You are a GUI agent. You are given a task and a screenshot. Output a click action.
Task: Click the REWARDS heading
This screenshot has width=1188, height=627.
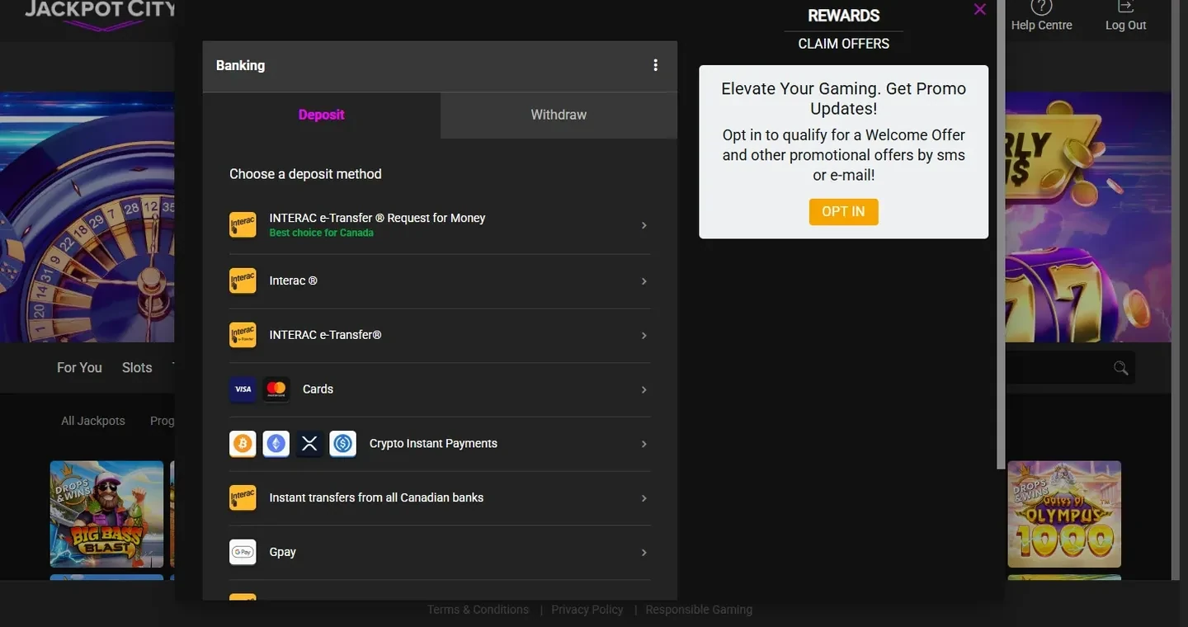tap(844, 16)
